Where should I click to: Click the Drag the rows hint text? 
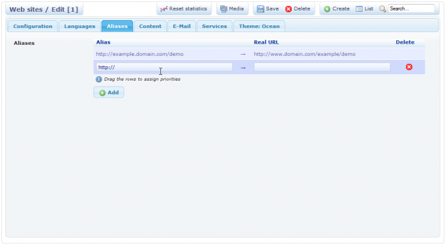(142, 79)
